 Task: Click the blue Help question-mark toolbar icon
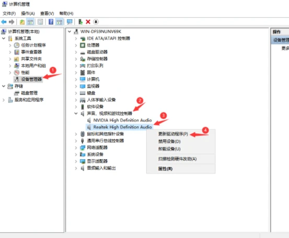51,22
